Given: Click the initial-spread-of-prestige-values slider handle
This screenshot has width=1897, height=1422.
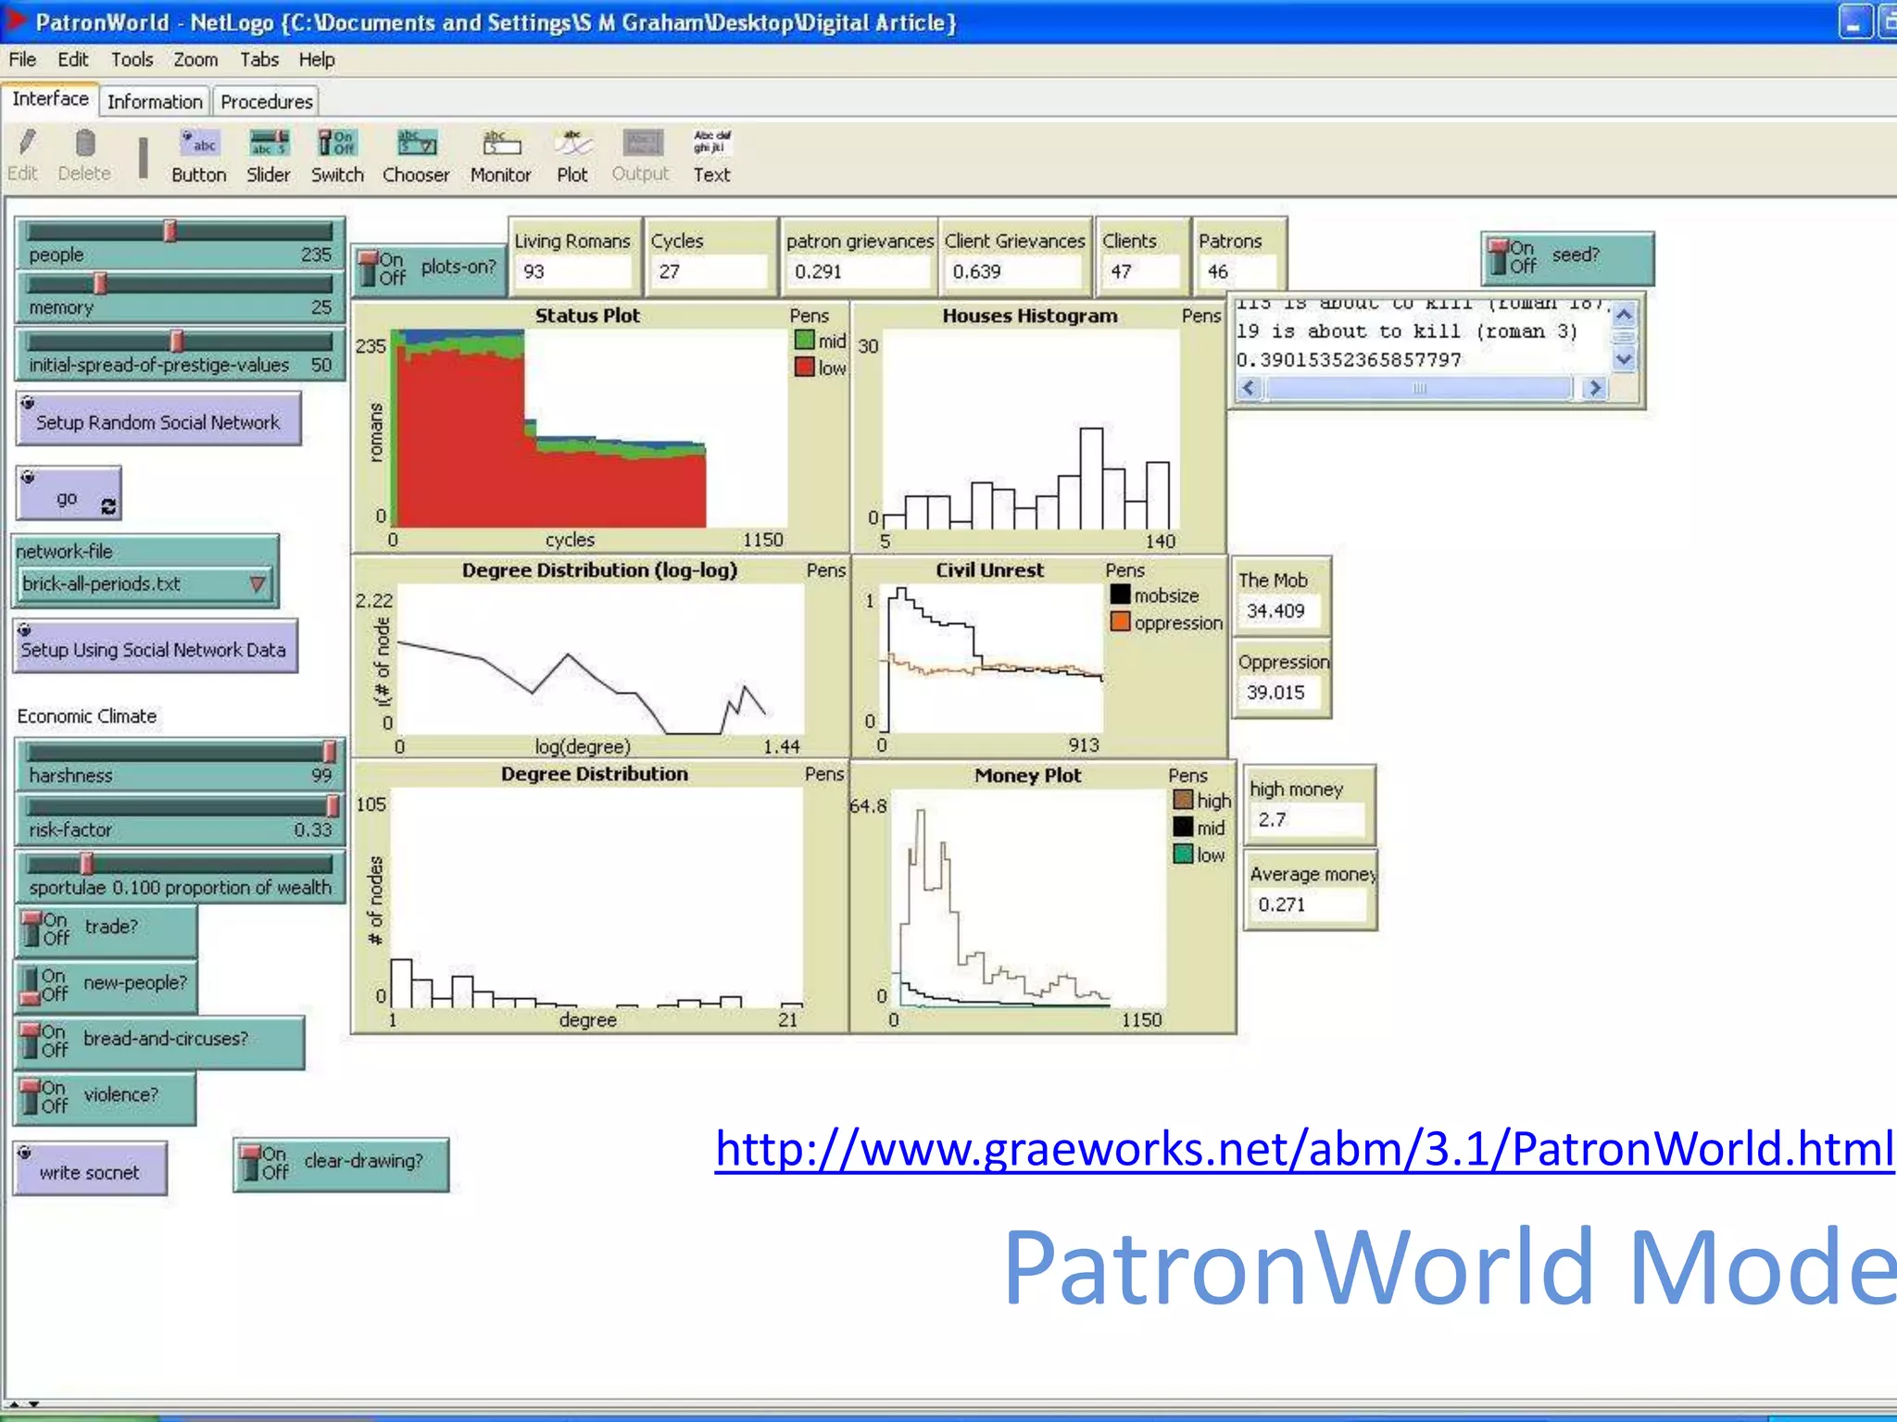Looking at the screenshot, I should pos(177,341).
